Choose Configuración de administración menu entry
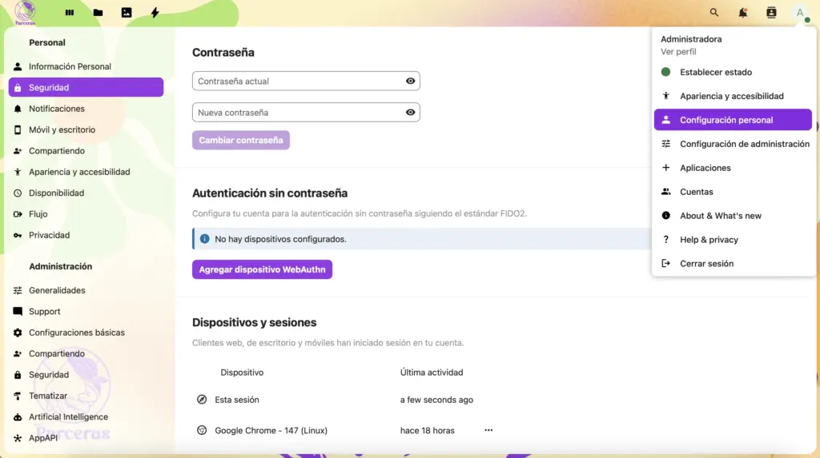 [x=744, y=144]
